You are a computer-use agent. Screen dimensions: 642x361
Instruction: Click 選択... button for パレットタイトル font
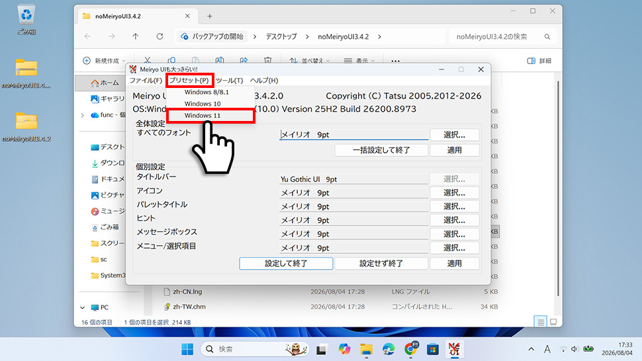[x=454, y=206]
